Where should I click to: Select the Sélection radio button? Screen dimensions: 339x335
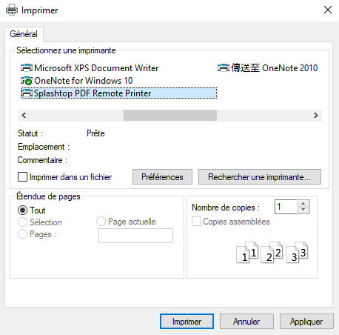[22, 222]
